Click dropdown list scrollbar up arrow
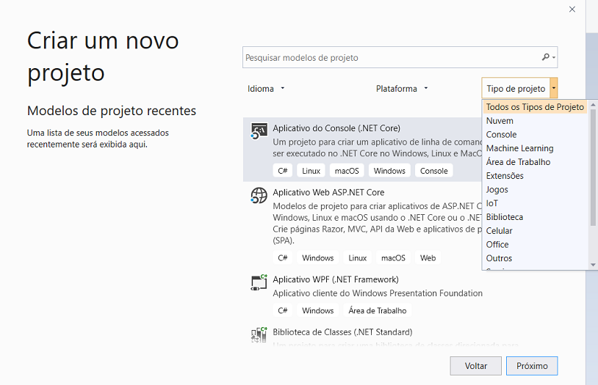The height and width of the screenshot is (385, 598). 593,105
